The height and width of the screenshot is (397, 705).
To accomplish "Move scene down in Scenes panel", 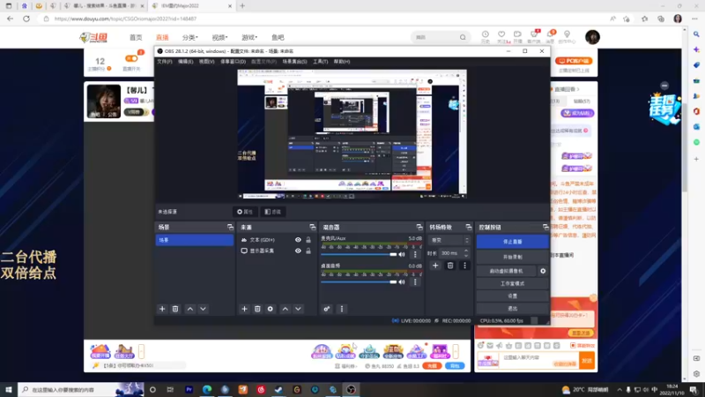I will [204, 309].
